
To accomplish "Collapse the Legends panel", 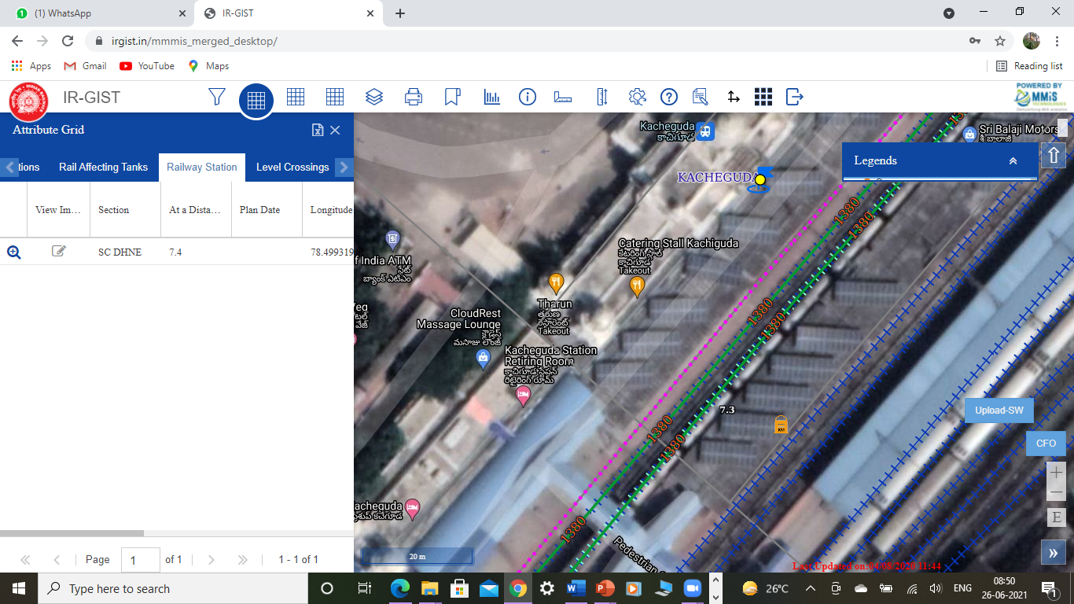I will 1013,160.
